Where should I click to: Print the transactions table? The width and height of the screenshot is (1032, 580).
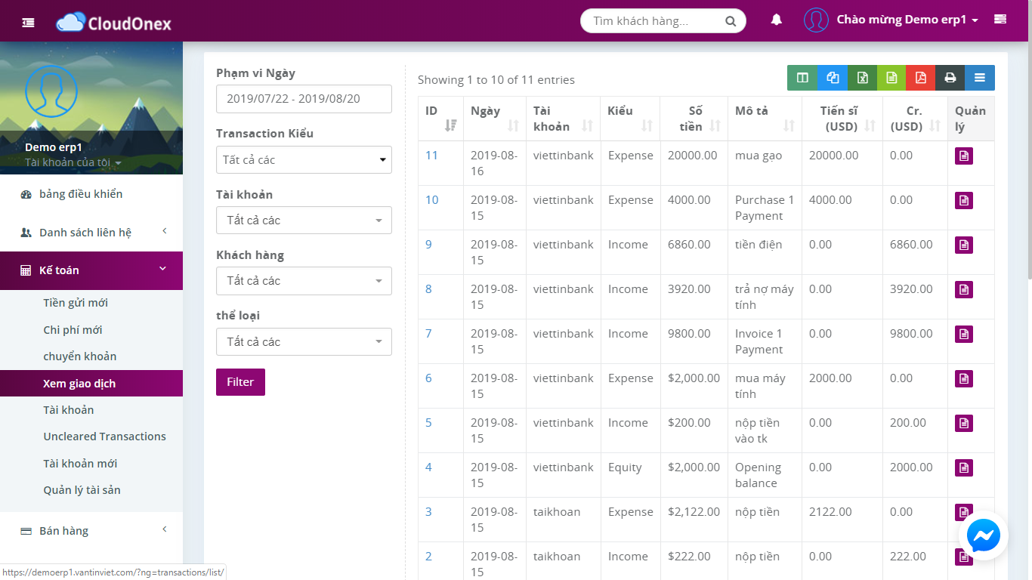pos(950,78)
